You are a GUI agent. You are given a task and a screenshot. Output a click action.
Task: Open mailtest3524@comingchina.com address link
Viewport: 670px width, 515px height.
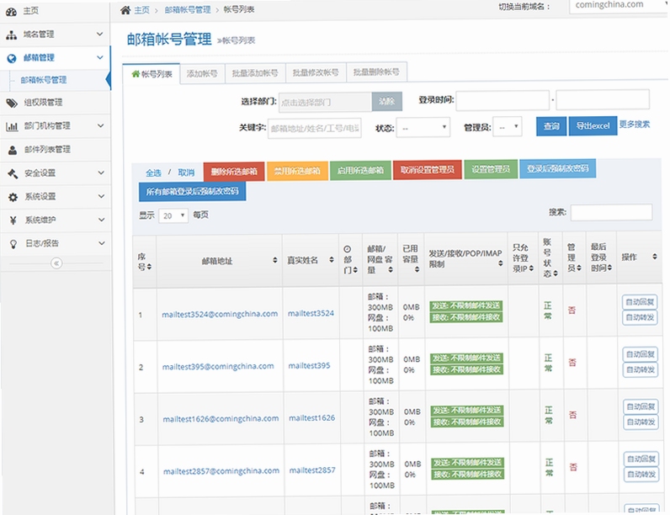220,314
